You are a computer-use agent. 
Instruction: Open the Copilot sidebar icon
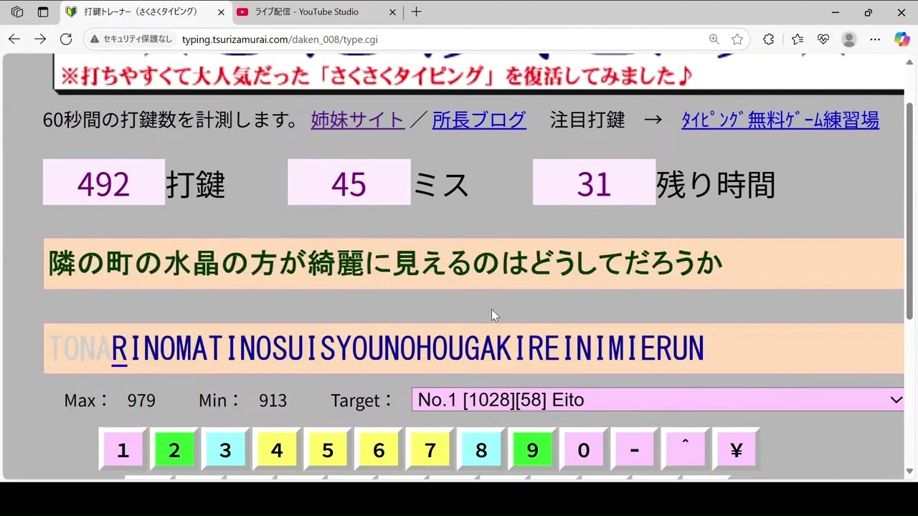pyautogui.click(x=902, y=39)
